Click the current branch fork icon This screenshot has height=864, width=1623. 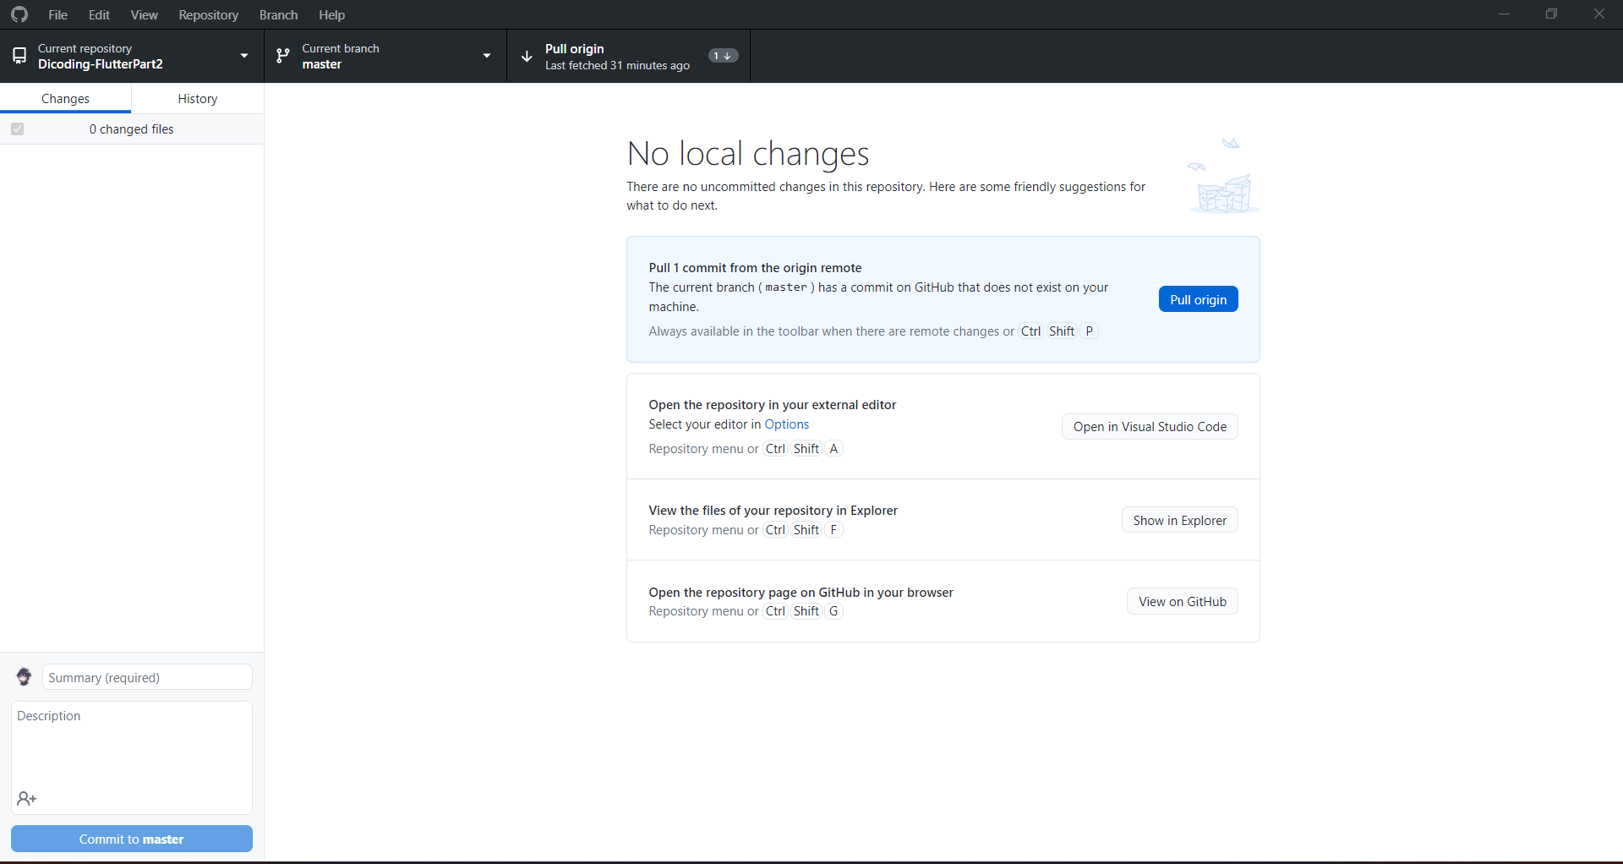[x=282, y=55]
